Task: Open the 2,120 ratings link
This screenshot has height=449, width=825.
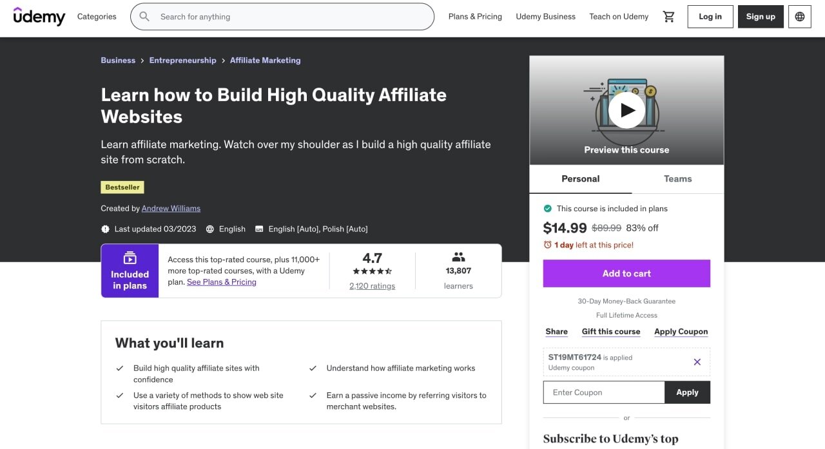Action: (x=372, y=286)
